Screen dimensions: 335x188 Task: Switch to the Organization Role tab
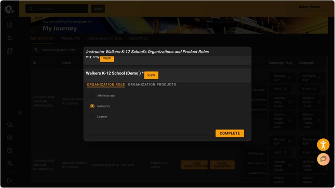pos(106,84)
